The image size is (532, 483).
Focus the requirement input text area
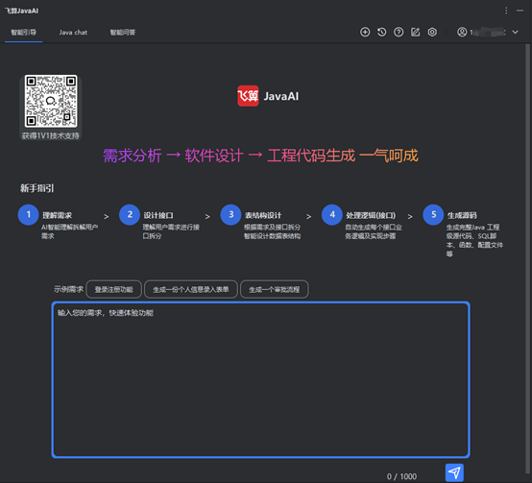click(x=260, y=379)
